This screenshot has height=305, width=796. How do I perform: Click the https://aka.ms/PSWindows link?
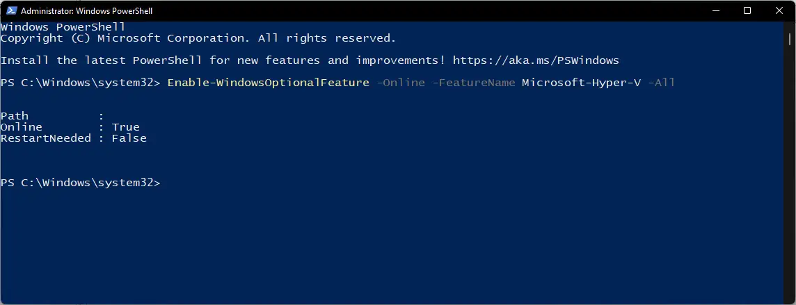536,60
